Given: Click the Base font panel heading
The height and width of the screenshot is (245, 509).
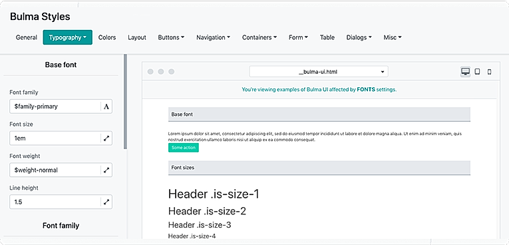Looking at the screenshot, I should [61, 65].
